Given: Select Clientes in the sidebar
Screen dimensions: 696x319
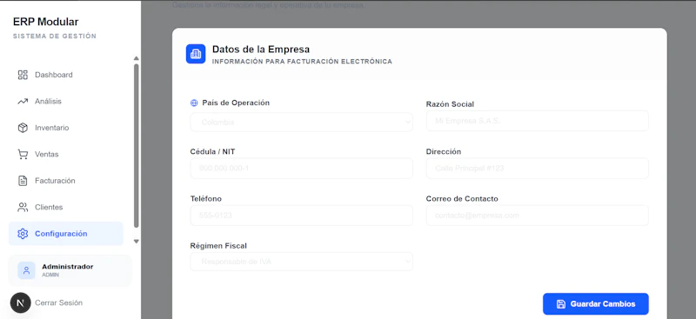Looking at the screenshot, I should pyautogui.click(x=66, y=207).
